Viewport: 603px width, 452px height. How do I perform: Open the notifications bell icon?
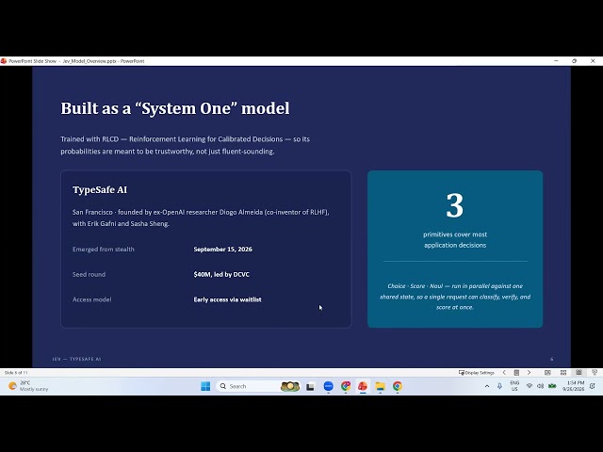[593, 386]
